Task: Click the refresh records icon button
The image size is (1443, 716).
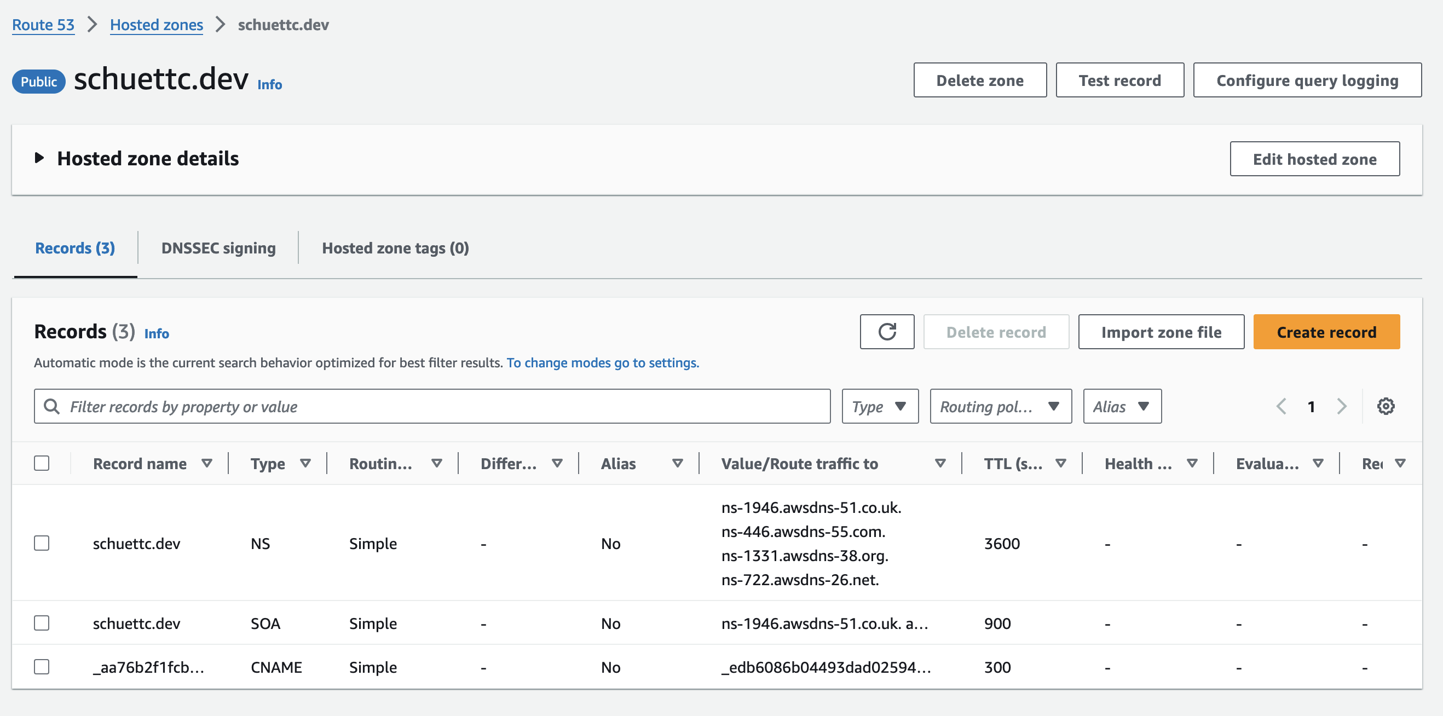Action: [887, 332]
